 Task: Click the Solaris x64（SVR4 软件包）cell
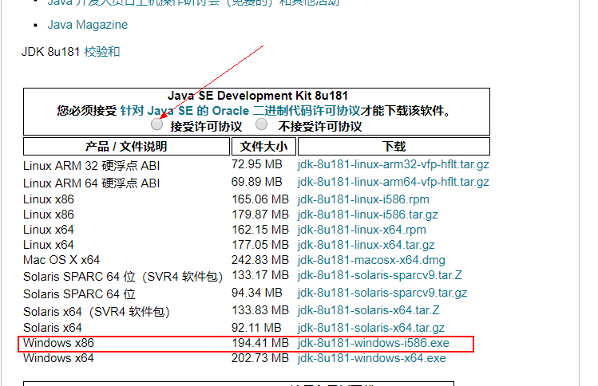(x=97, y=312)
